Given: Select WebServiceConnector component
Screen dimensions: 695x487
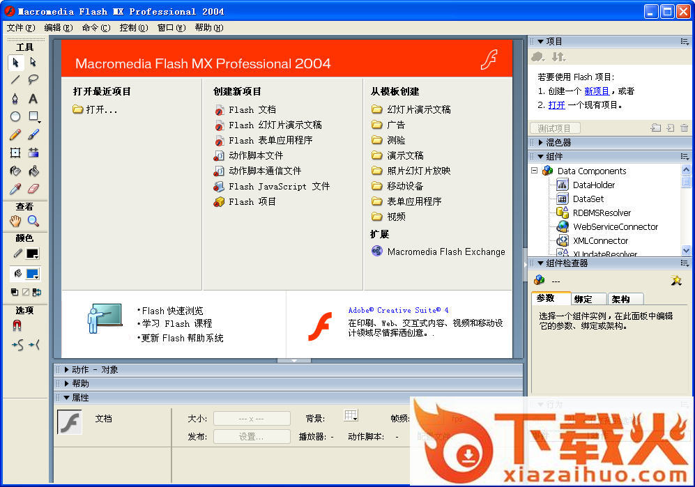Looking at the screenshot, I should pyautogui.click(x=608, y=226).
